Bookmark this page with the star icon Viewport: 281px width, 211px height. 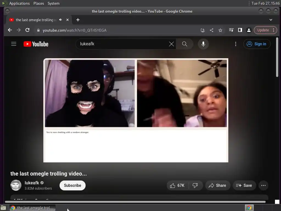220,30
